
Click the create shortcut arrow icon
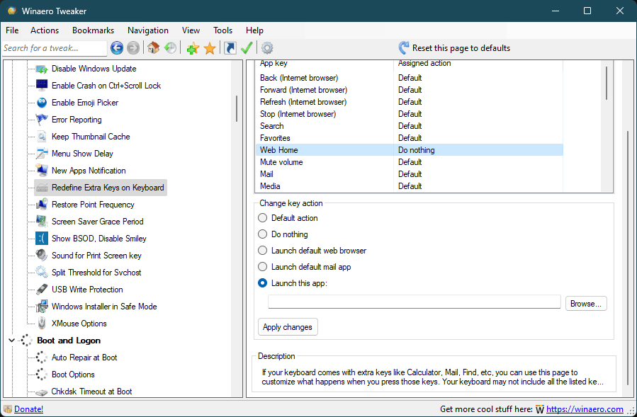pyautogui.click(x=230, y=48)
